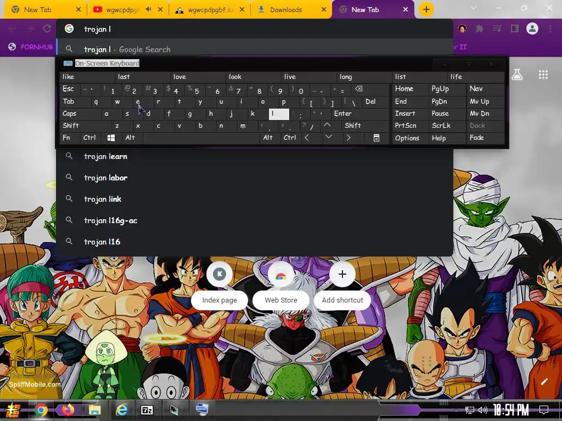Select the trojan l Google Search suggestion
This screenshot has width=562, height=421.
pyautogui.click(x=255, y=49)
